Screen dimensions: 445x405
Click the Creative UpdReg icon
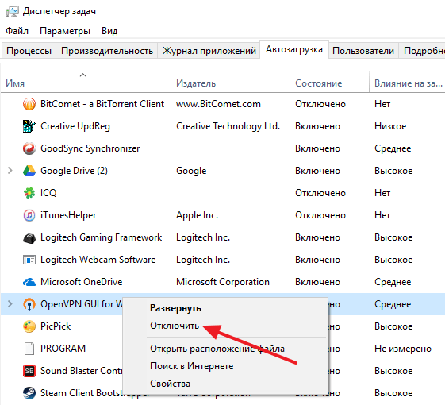click(x=29, y=126)
